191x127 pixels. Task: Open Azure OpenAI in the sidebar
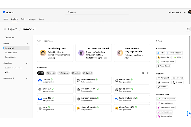[x=11, y=52]
